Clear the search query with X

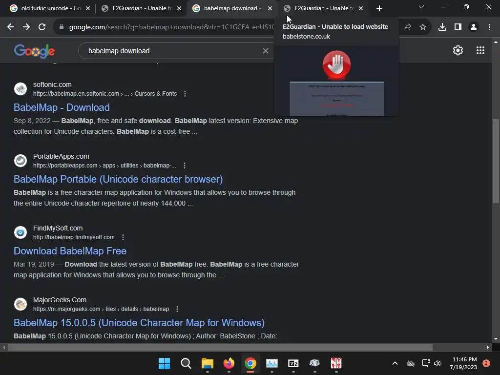point(265,51)
